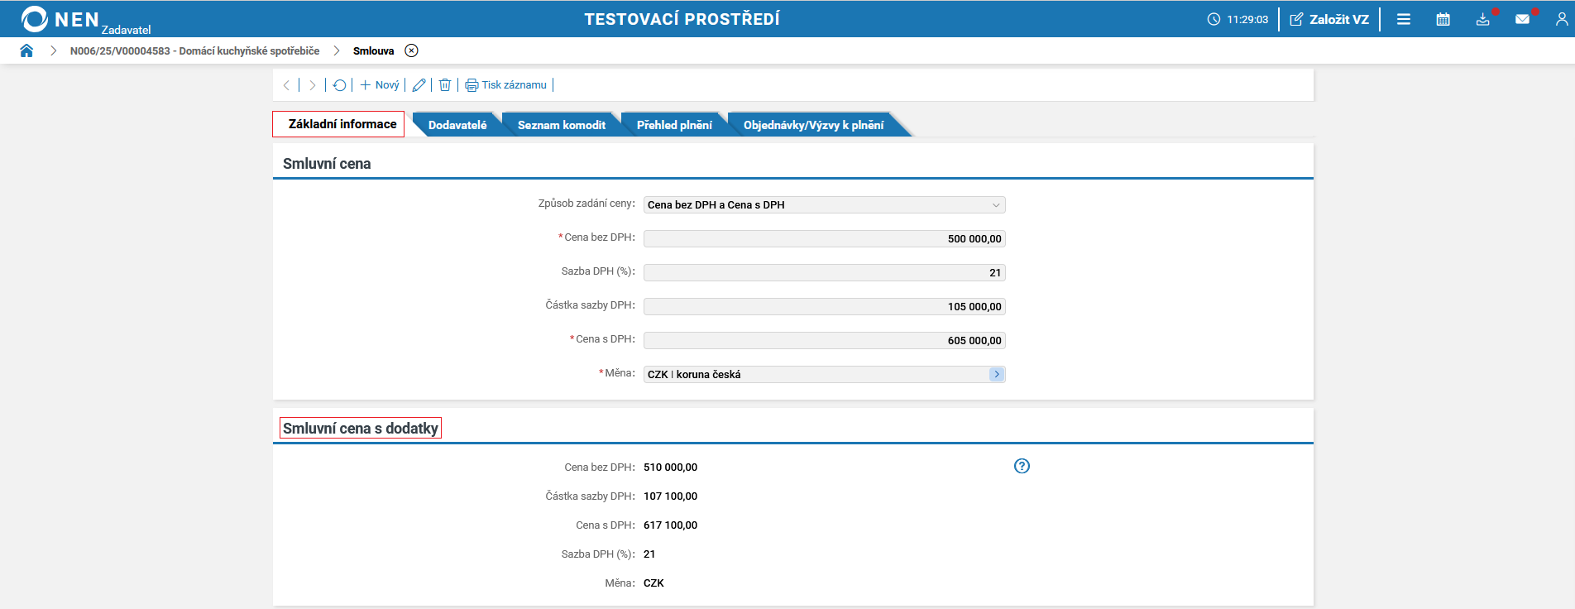Open the Objednávky/Výzvy k plnění tab
1575x609 pixels.
click(x=813, y=125)
